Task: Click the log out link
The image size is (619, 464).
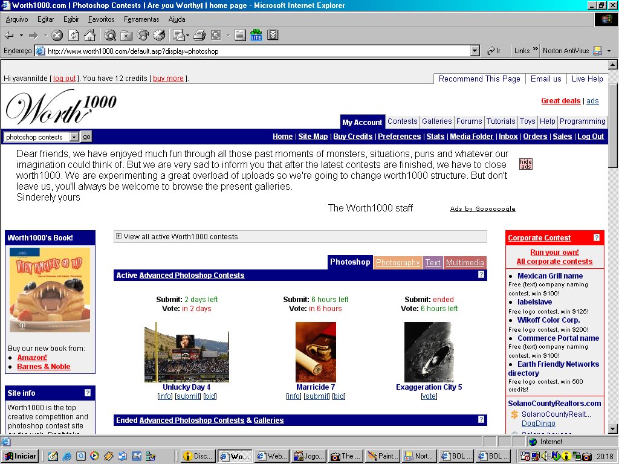Action: click(64, 79)
